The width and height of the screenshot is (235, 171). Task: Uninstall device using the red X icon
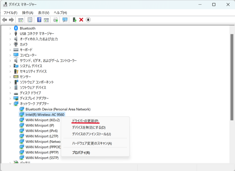pyautogui.click(x=81, y=20)
